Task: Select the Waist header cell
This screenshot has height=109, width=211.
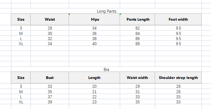Action: click(50, 19)
